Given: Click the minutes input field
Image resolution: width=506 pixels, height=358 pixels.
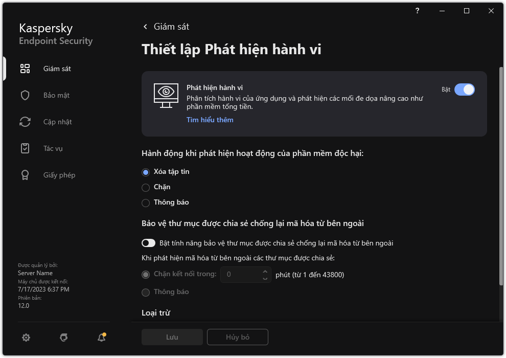Looking at the screenshot, I should 240,275.
